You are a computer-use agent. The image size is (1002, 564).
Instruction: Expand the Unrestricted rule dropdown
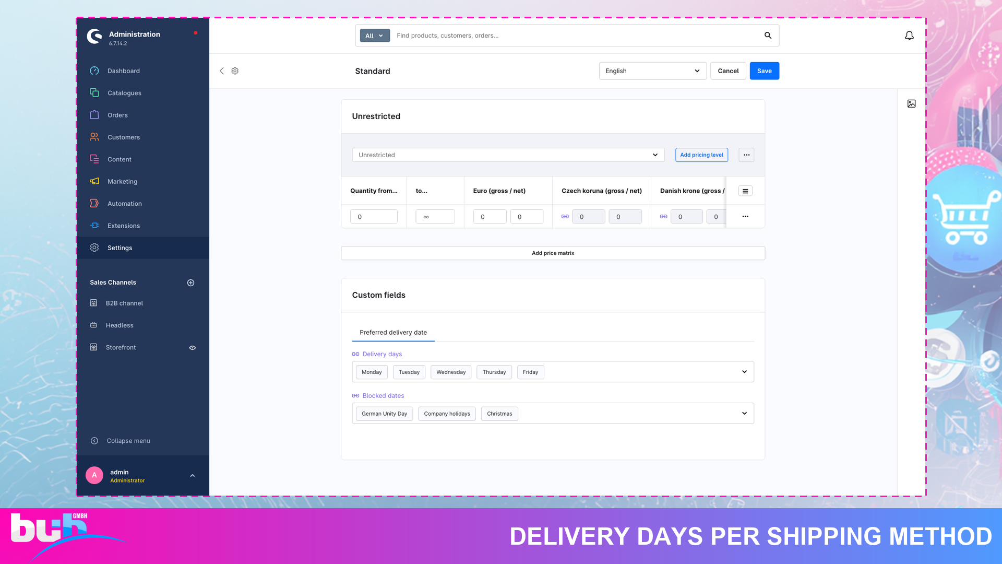508,155
